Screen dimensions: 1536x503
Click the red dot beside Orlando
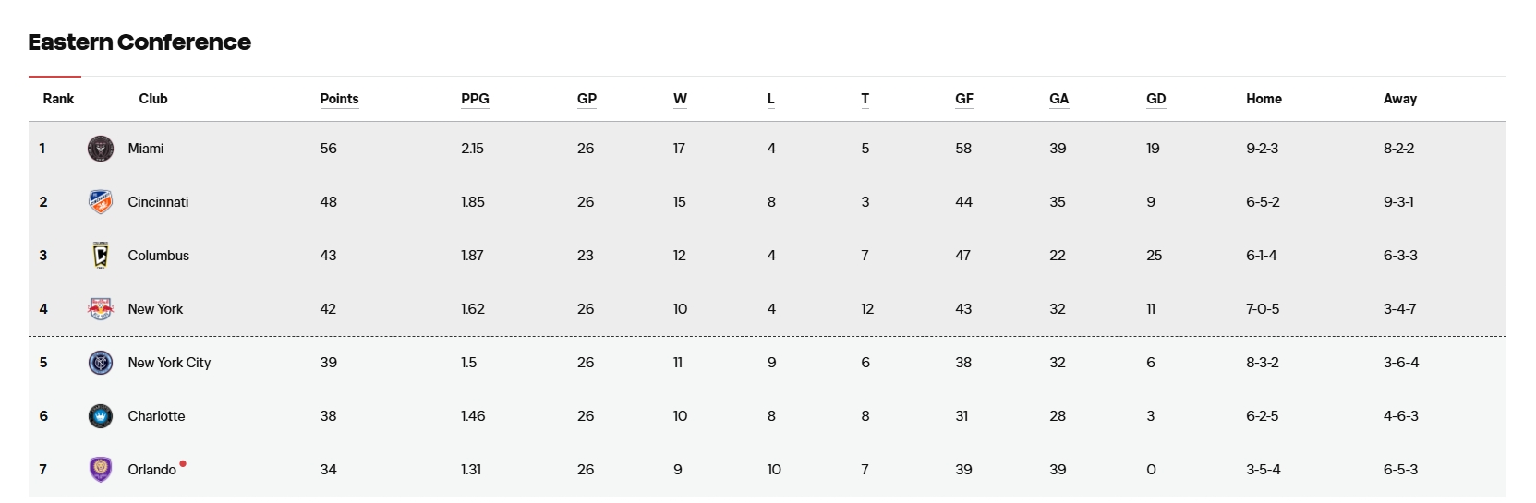183,464
